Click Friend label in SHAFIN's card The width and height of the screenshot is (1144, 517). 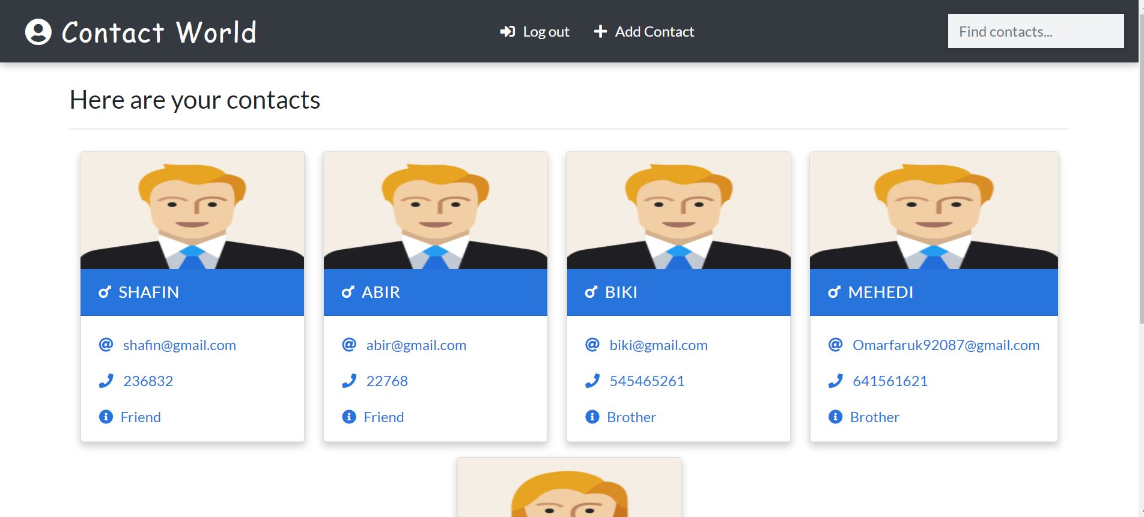coord(141,417)
